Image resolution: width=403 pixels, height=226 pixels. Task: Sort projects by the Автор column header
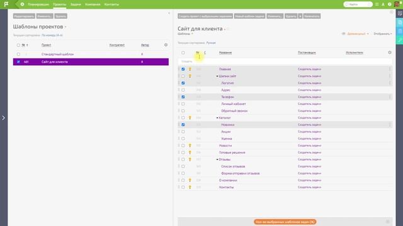click(145, 45)
